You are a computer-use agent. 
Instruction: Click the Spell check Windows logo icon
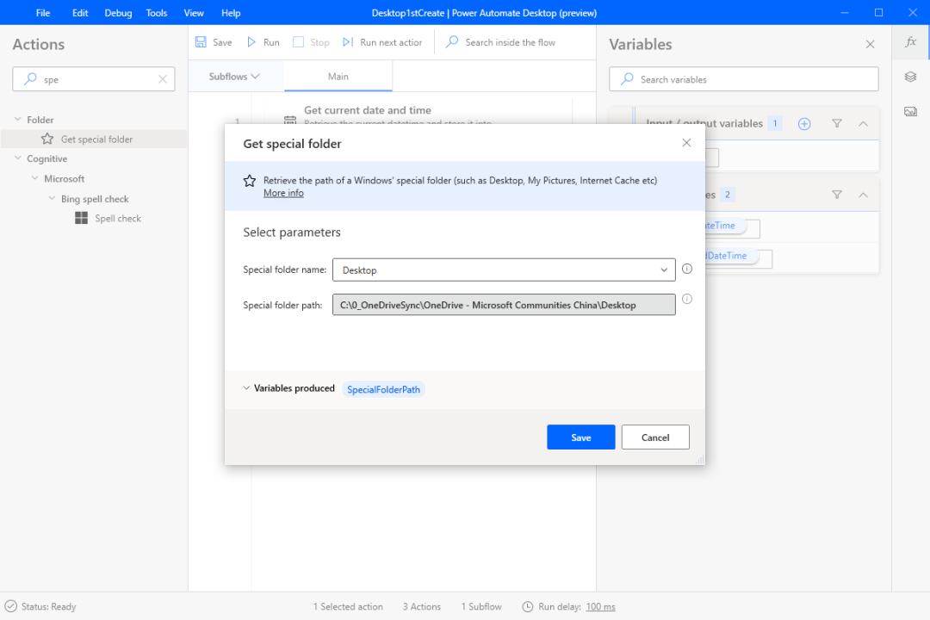click(81, 219)
